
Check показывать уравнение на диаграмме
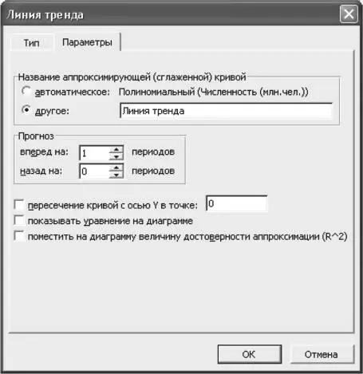19,220
